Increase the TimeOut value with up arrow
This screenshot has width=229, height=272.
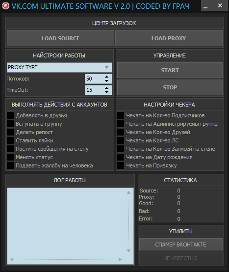(107, 88)
